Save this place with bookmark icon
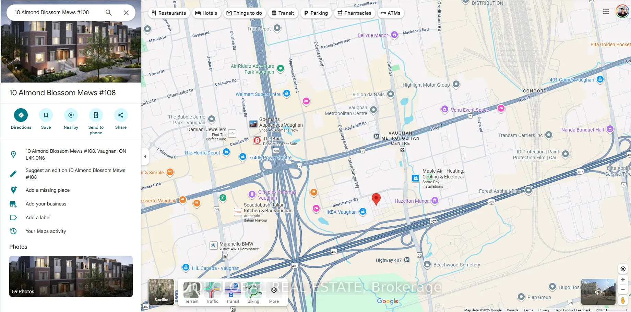Screen dimensions: 631x312 pyautogui.click(x=46, y=115)
